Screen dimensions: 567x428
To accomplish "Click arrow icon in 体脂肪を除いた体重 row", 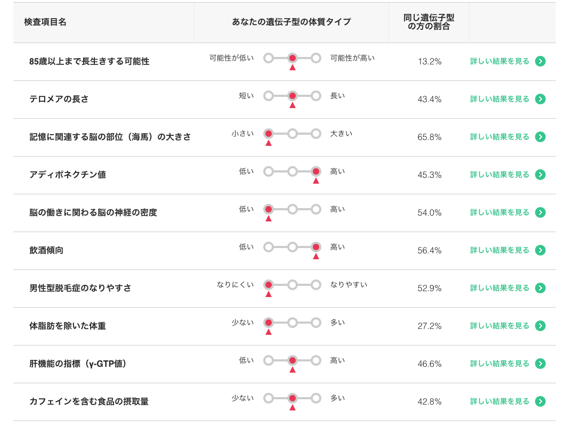I will tap(540, 326).
